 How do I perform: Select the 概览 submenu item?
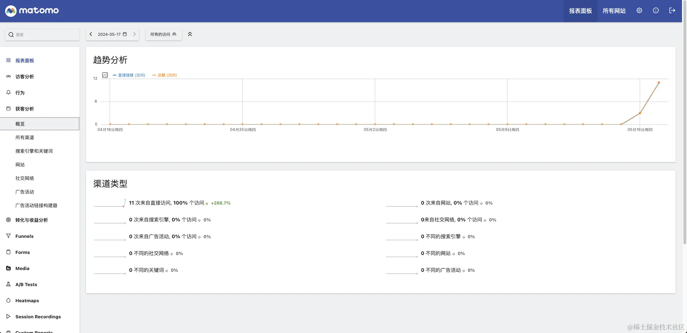click(x=40, y=124)
